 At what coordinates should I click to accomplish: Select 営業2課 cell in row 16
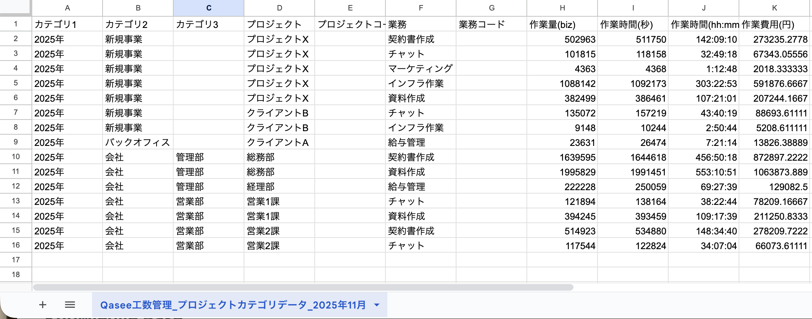coord(279,245)
